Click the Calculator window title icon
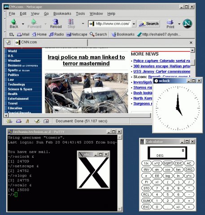Viewport: 205px width, 215px height. coord(143,142)
